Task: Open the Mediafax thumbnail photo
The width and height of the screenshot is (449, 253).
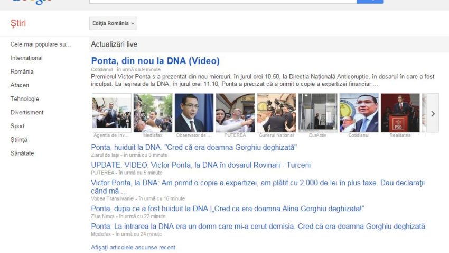Action: coord(153,113)
